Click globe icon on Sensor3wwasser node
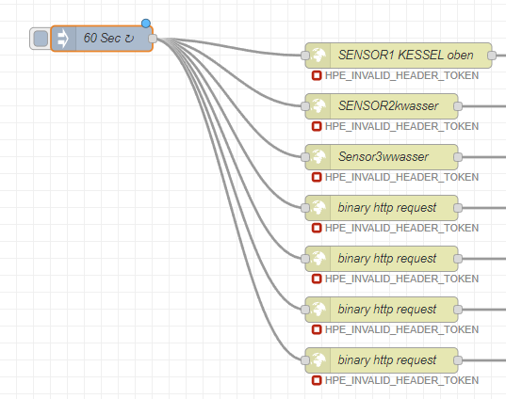 click(x=318, y=157)
